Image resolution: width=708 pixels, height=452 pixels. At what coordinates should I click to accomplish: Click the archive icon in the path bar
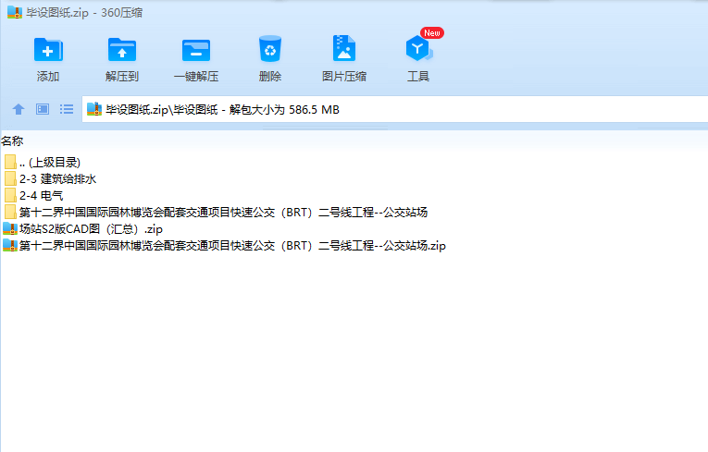pos(94,109)
